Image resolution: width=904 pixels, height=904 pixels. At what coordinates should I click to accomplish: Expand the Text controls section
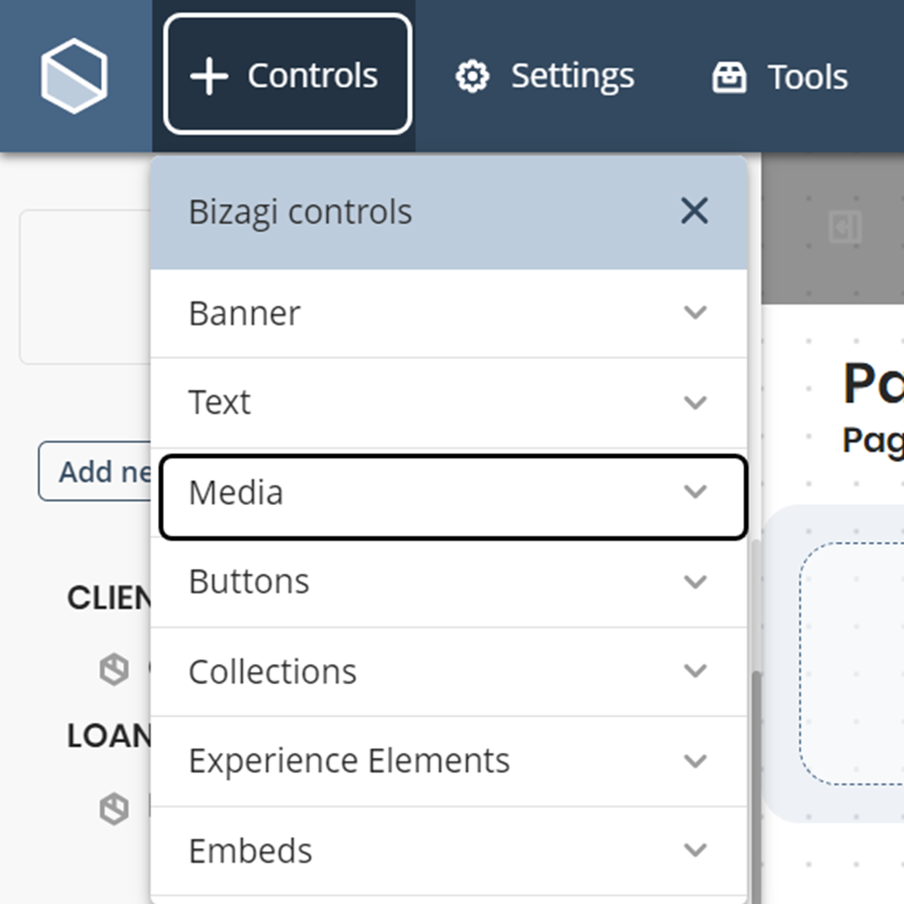(449, 403)
